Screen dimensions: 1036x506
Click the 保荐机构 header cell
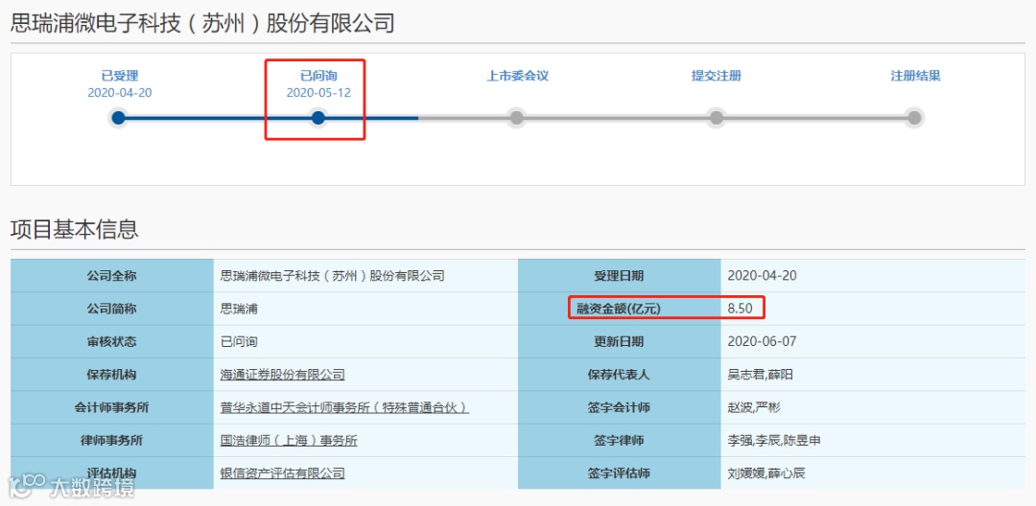tap(111, 375)
